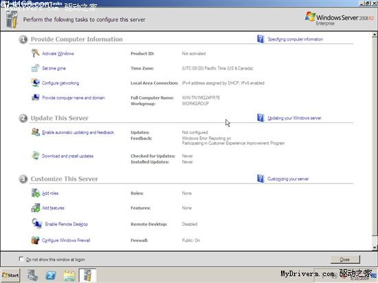The height and width of the screenshot is (283, 378).
Task: Click 'Windows Error Reporting on' text
Action: [206, 138]
